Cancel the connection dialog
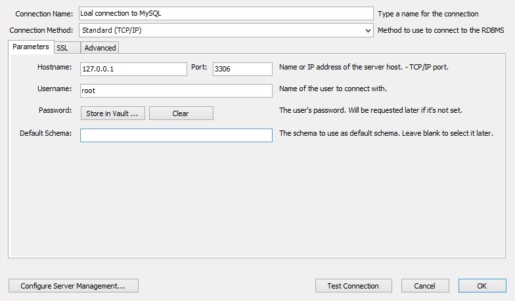Screen dimensions: 515x301 [425, 286]
